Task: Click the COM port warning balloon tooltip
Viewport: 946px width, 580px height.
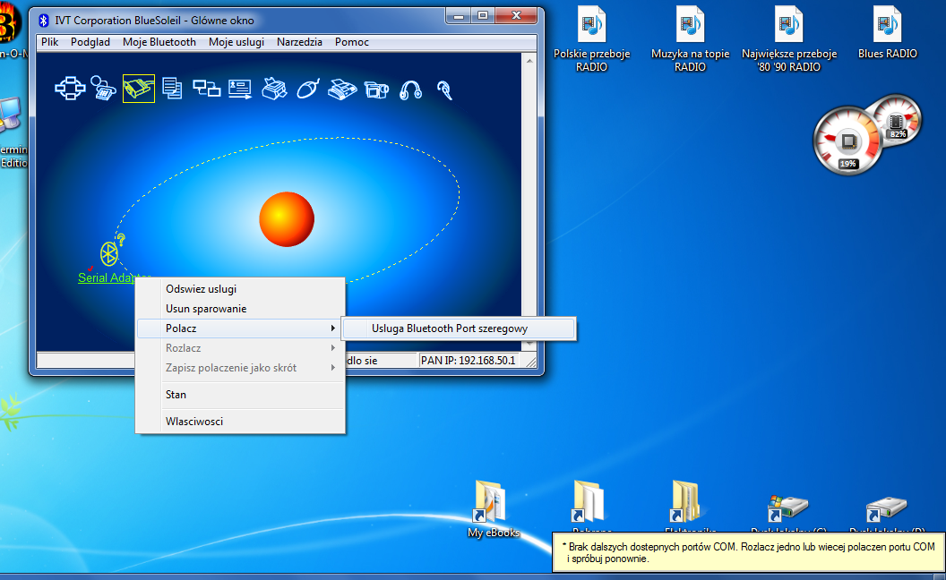Action: 749,552
